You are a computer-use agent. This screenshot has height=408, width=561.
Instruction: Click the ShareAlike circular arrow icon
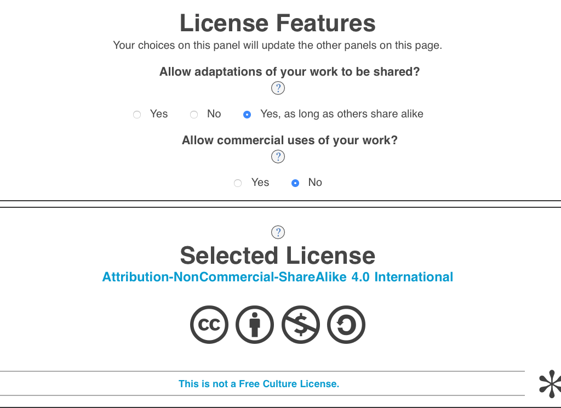tap(346, 325)
